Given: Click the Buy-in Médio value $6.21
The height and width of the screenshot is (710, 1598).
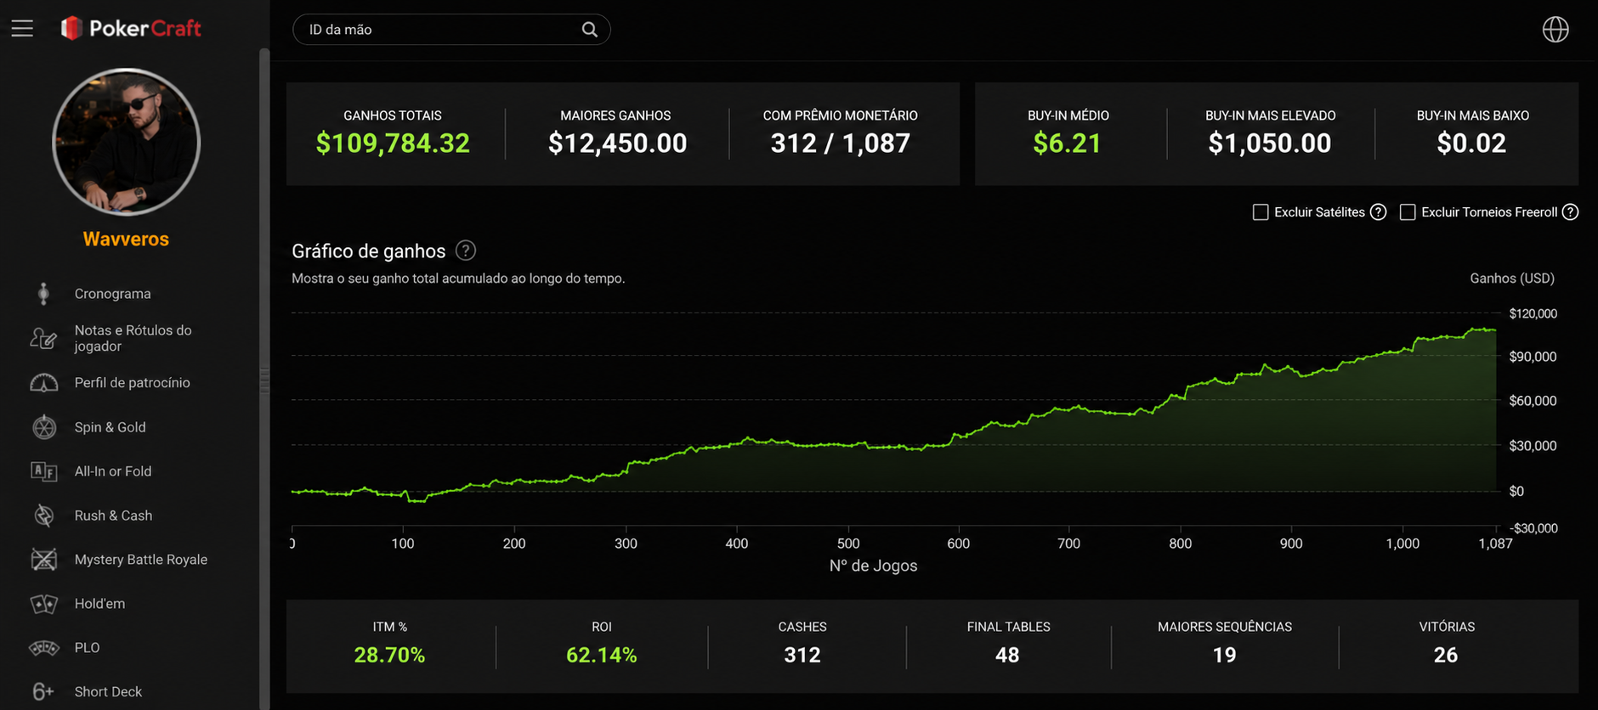Looking at the screenshot, I should tap(1068, 144).
